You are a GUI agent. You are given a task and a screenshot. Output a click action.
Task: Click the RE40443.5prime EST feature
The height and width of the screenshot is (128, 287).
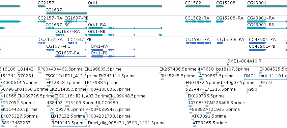[x=69, y=126]
